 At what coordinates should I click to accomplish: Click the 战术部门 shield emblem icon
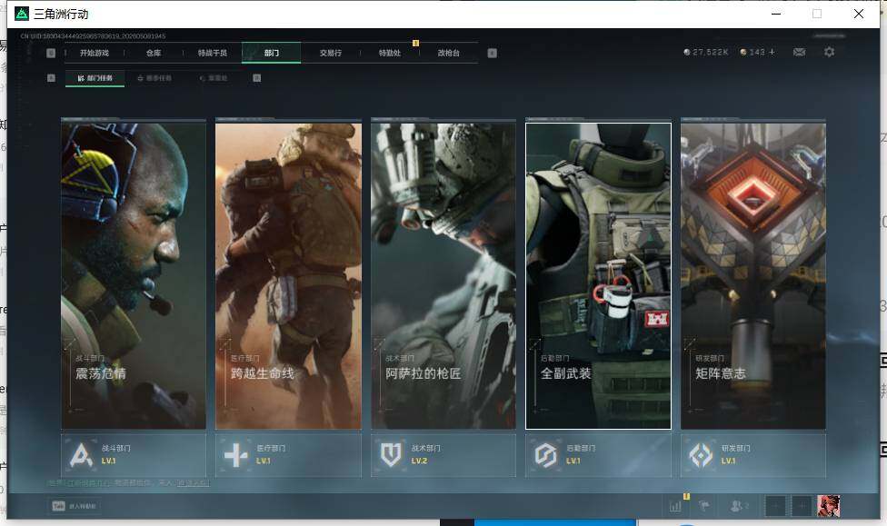point(390,455)
